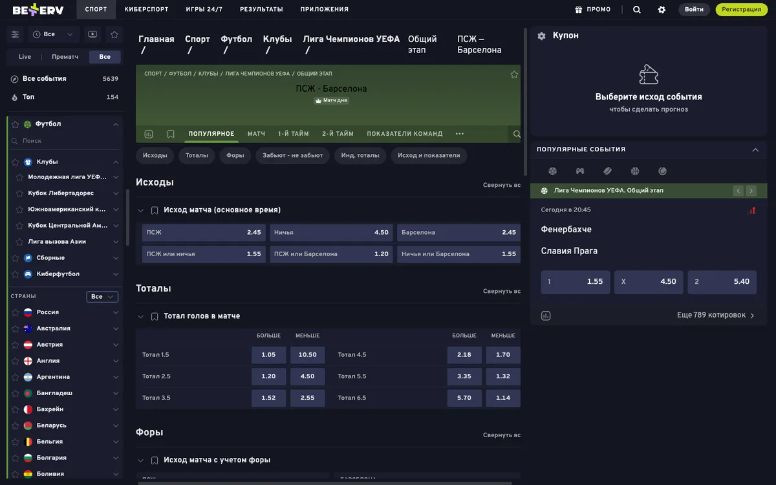This screenshot has width=776, height=485.
Task: Toggle favorite star for Россия
Action: coord(16,312)
